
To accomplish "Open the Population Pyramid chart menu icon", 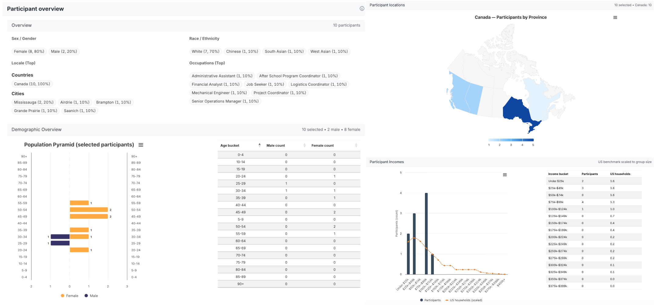I will (141, 145).
